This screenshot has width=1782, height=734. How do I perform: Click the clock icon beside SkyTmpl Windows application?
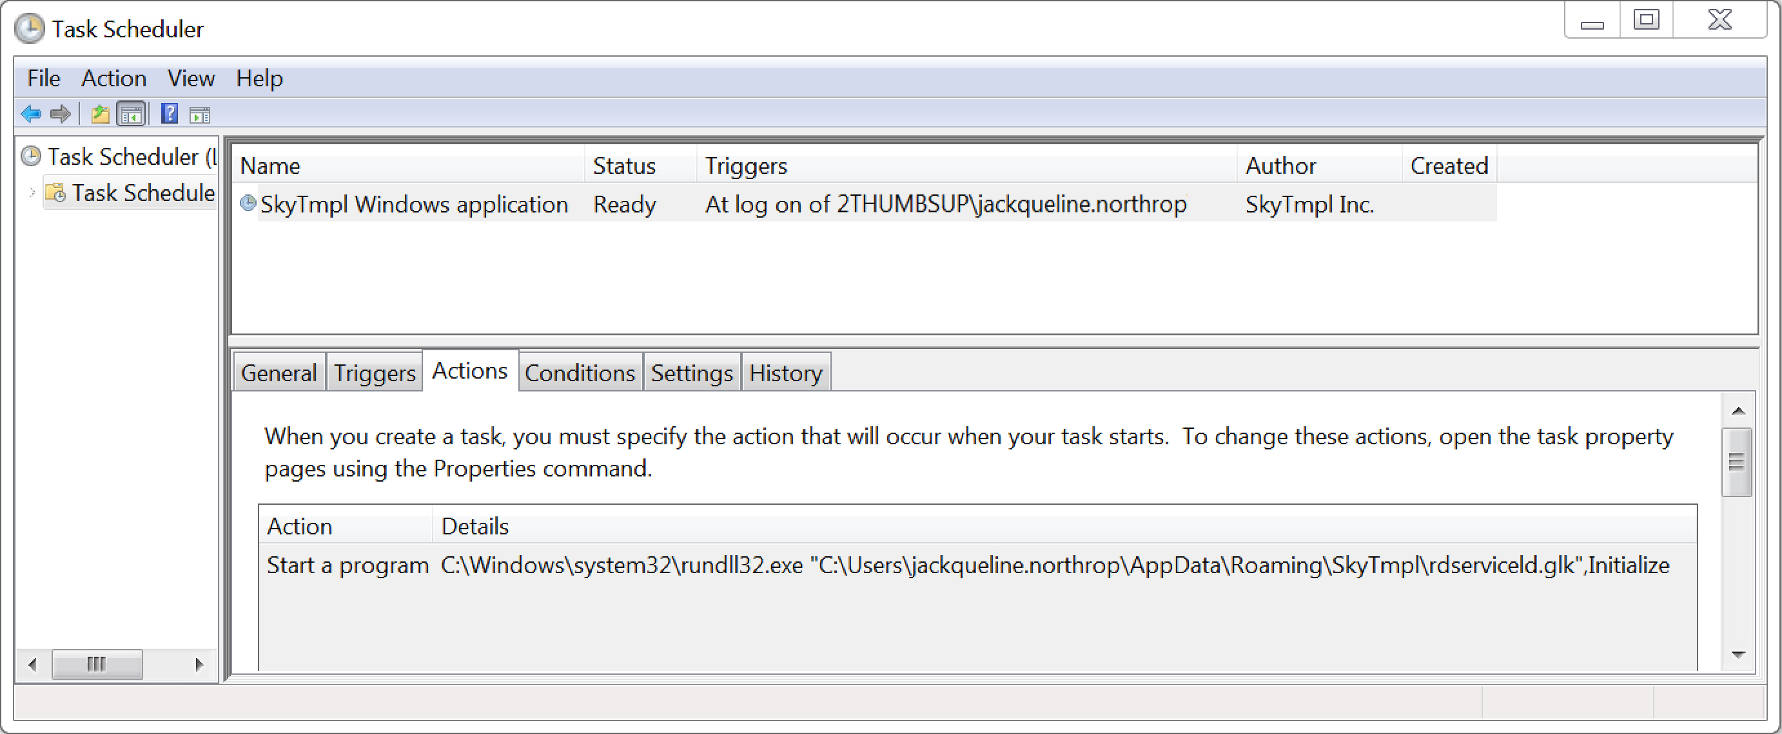[x=248, y=203]
